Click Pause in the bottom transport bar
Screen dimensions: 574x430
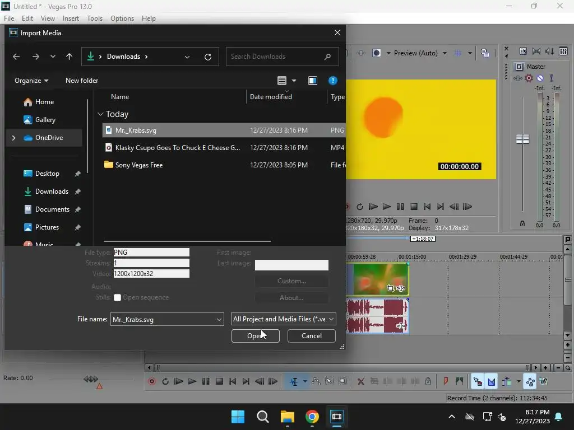tap(206, 381)
